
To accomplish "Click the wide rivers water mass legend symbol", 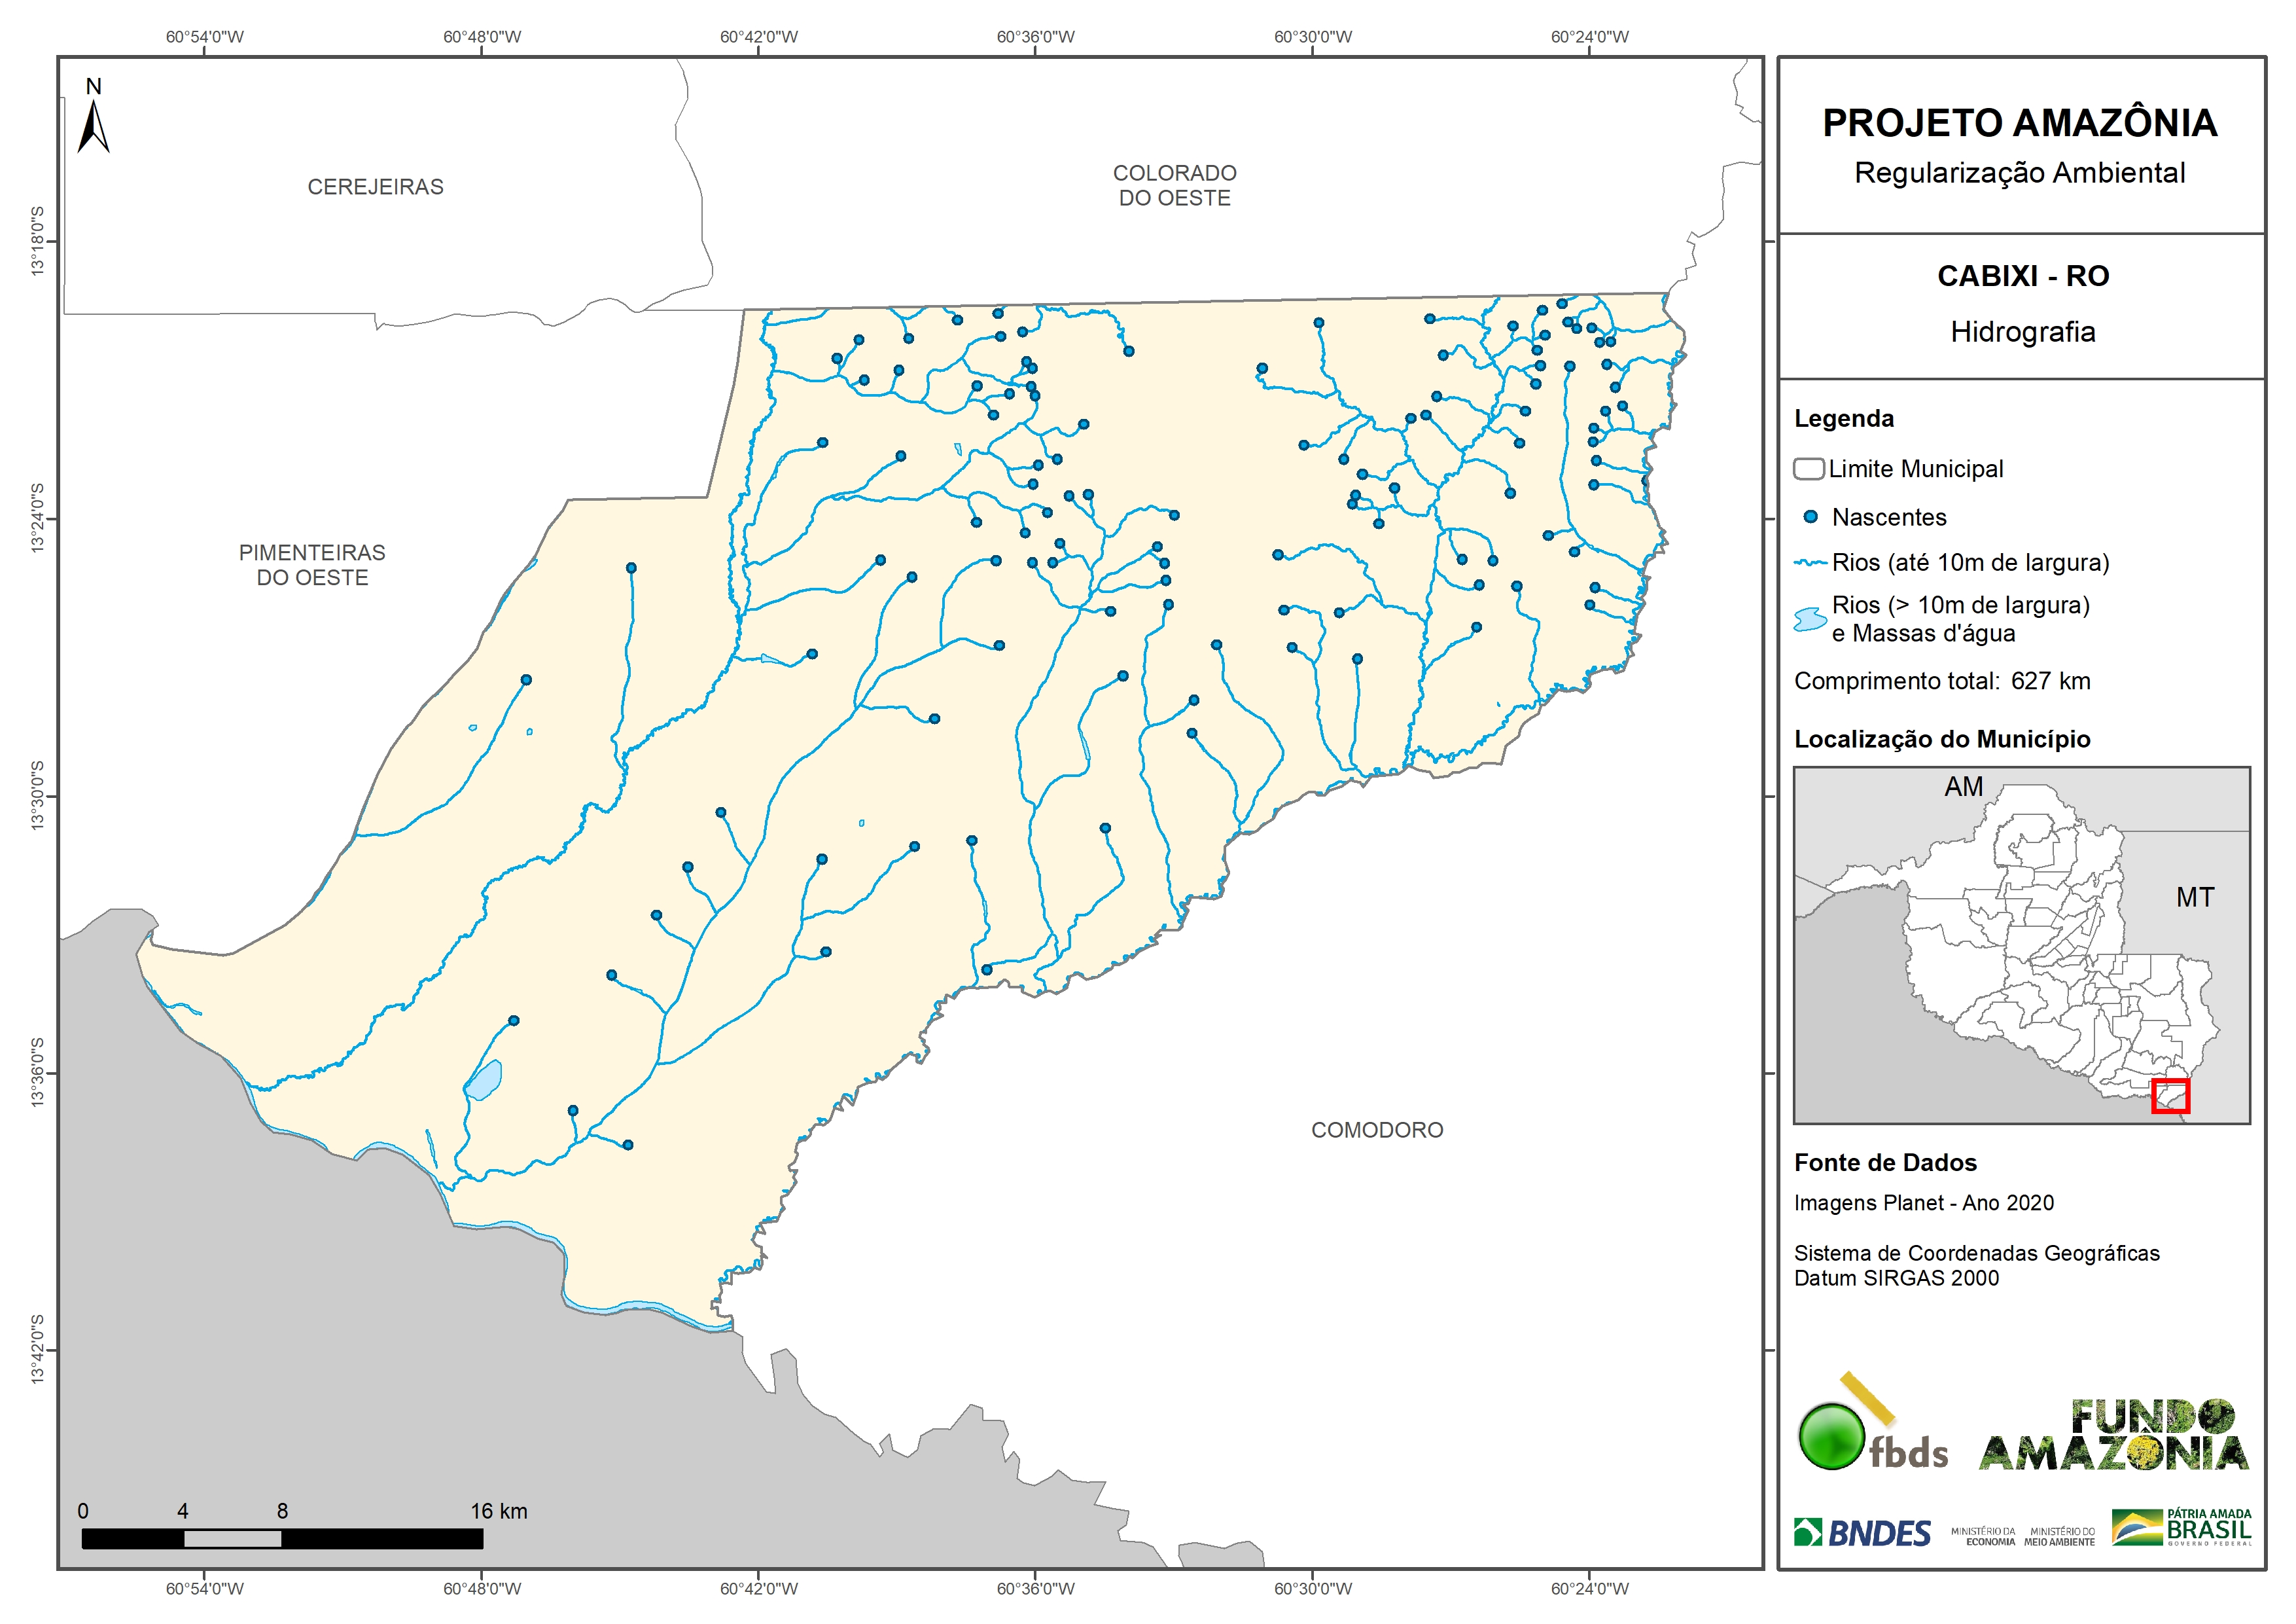I will [1810, 619].
